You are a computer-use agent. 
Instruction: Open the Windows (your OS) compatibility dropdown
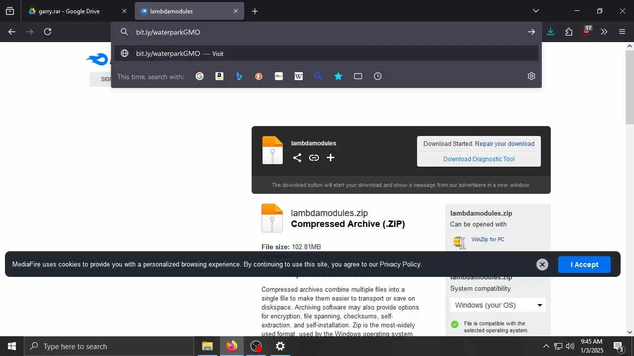pyautogui.click(x=498, y=305)
